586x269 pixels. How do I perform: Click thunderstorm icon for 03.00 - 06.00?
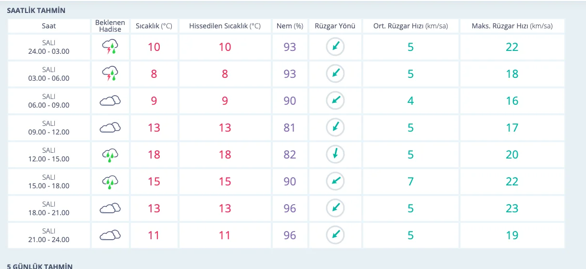click(x=110, y=73)
